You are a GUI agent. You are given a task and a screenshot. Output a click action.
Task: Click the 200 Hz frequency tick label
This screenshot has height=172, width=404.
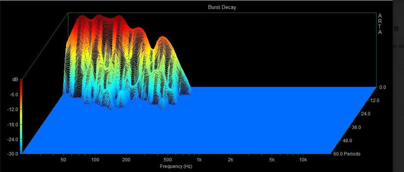[x=126, y=160]
